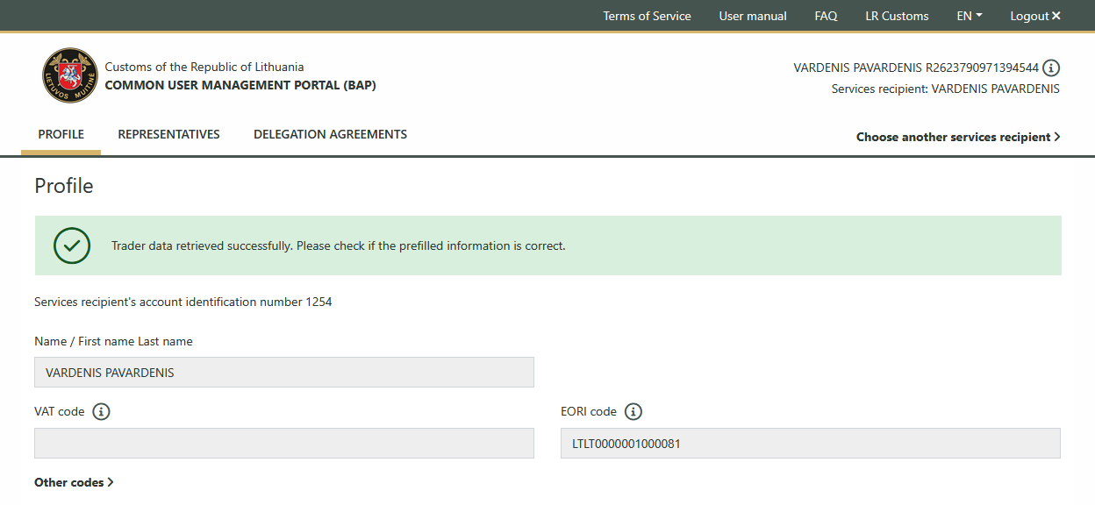Open the EN language dropdown

[969, 16]
